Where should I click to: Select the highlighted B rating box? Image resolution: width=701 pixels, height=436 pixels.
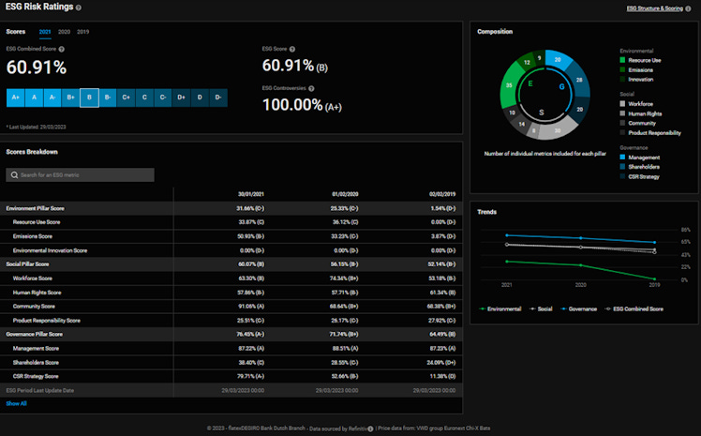[89, 98]
